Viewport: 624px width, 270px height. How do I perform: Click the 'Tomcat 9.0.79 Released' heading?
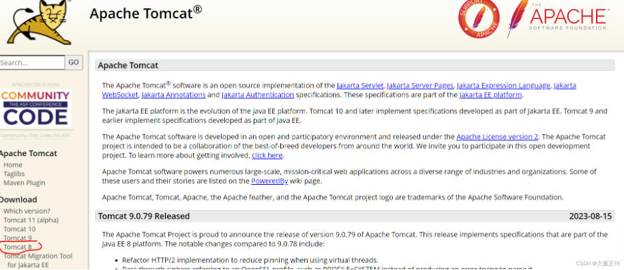(144, 216)
